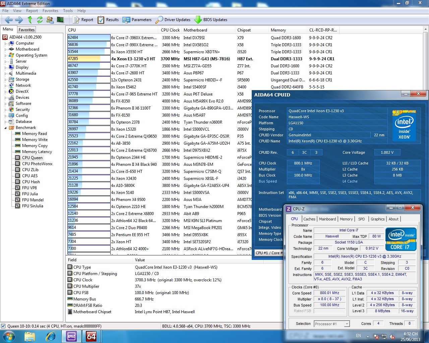Expand the Network tree node

pos(5,86)
